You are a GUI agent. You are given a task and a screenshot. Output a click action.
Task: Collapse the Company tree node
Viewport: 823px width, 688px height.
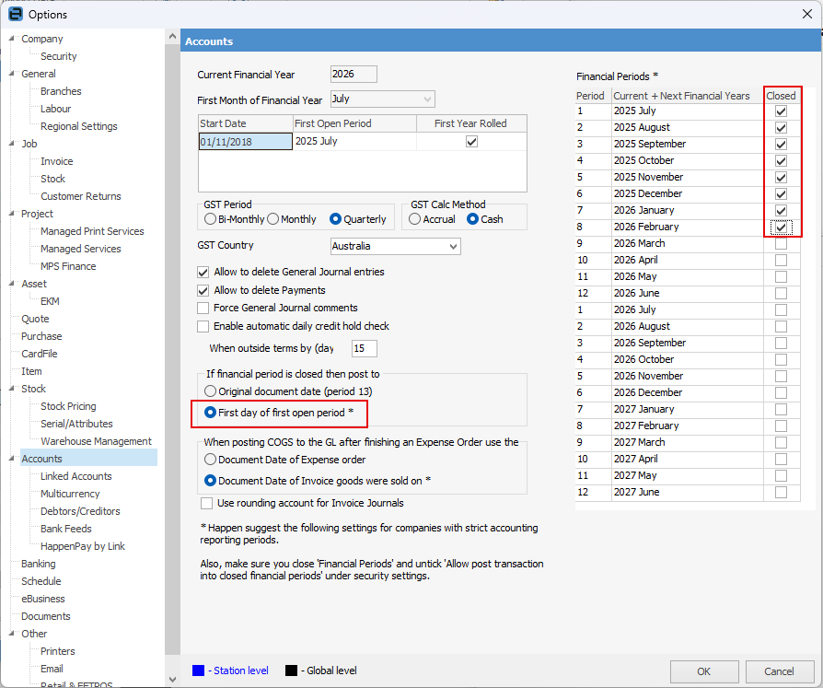coord(12,39)
